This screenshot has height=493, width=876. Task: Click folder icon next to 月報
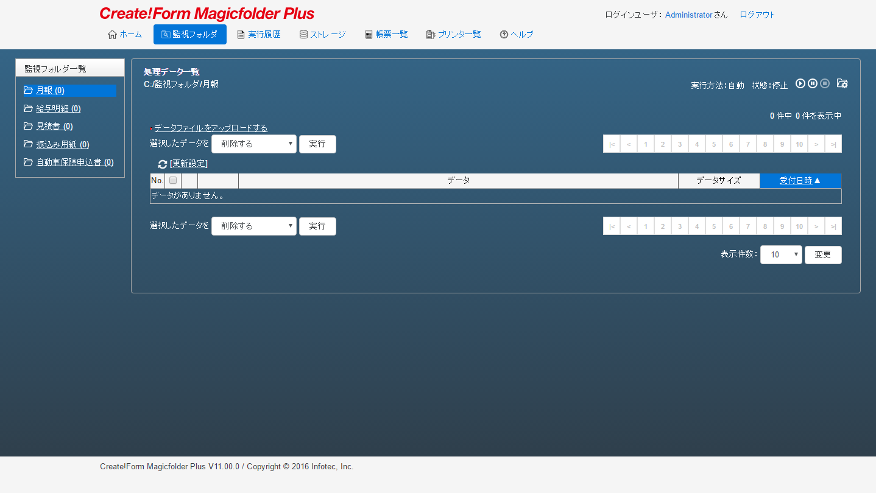(28, 90)
